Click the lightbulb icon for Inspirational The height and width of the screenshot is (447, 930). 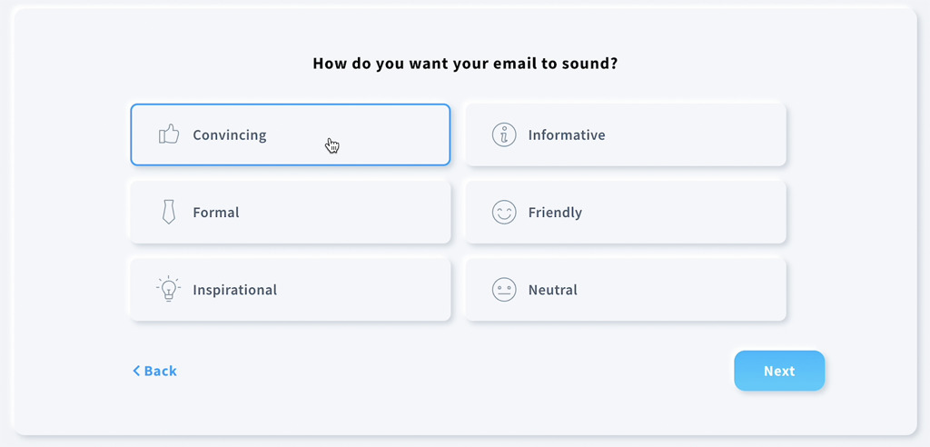coord(169,289)
